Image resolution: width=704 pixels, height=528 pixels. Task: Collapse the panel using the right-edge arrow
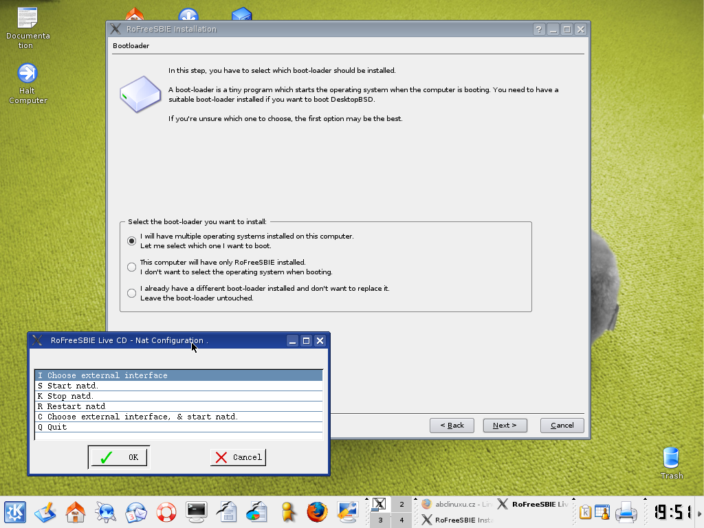coord(699,514)
